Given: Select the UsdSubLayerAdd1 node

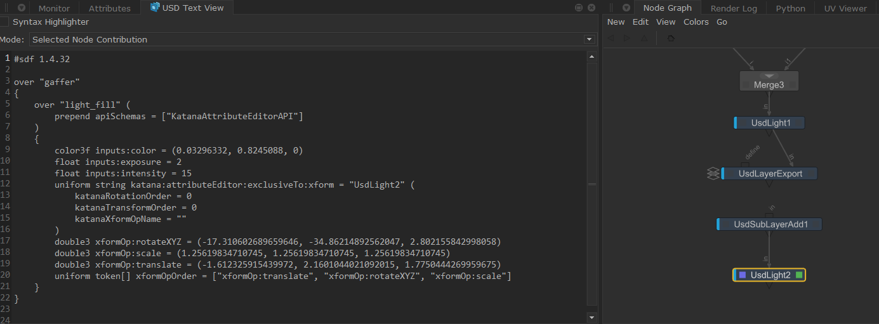Looking at the screenshot, I should pyautogui.click(x=769, y=224).
